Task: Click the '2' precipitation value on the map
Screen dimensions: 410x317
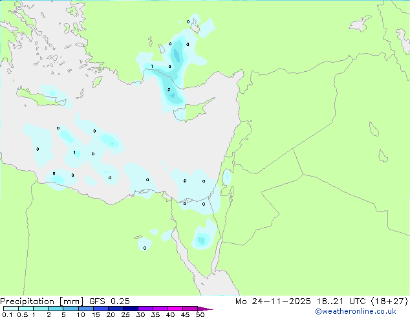Action: point(169,90)
